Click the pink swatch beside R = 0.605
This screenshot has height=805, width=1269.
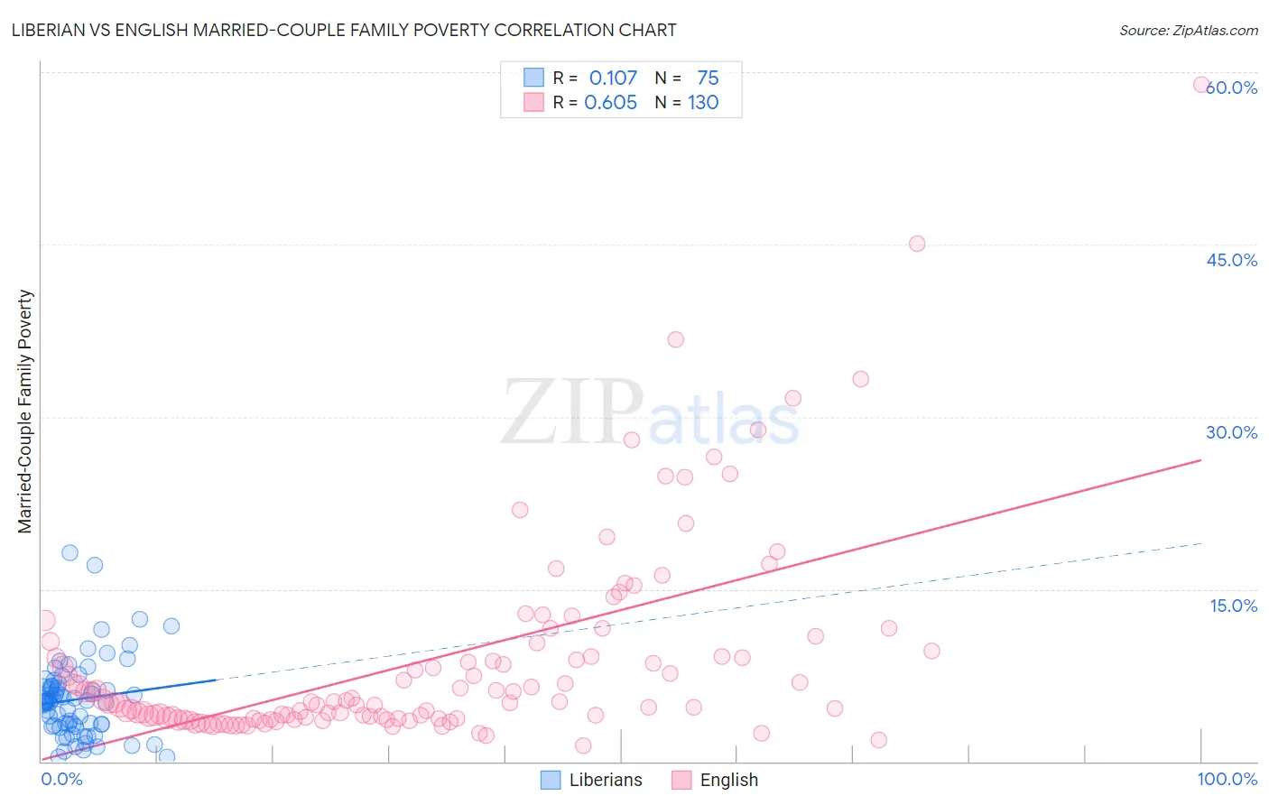click(534, 102)
